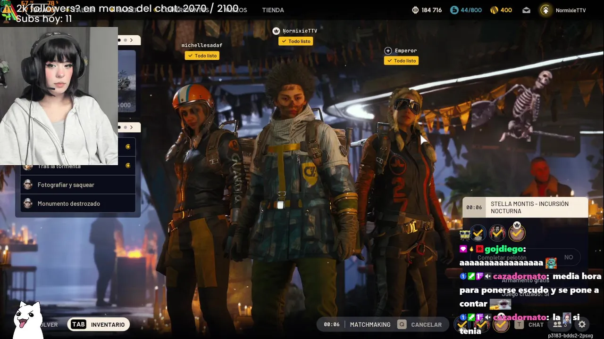Click Todo listo badge under michellesadaf
Image resolution: width=604 pixels, height=339 pixels.
(202, 56)
